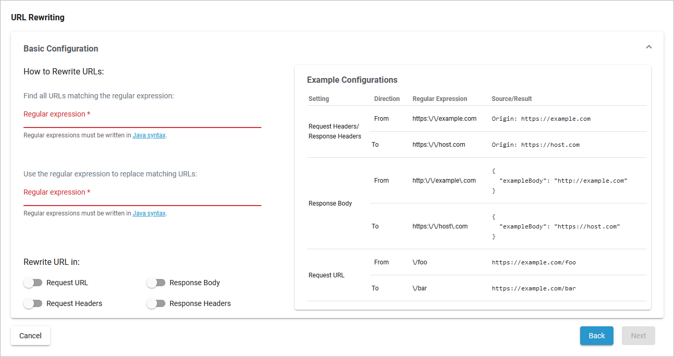Enable the Response Headers toggle
The width and height of the screenshot is (674, 357).
[x=155, y=303]
